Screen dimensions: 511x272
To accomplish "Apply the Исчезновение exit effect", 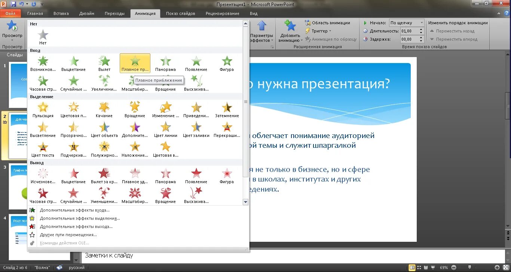I will pyautogui.click(x=43, y=176).
